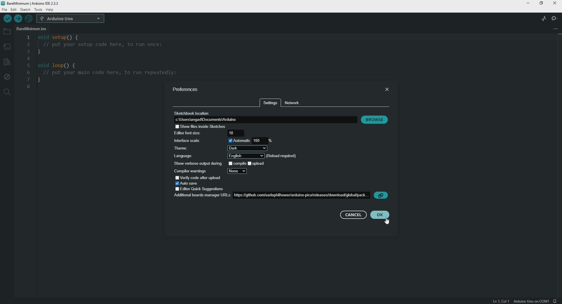Open the Language dropdown showing English
This screenshot has width=562, height=304.
pos(246,156)
